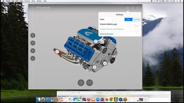Open the Help menu

(x=45, y=1)
